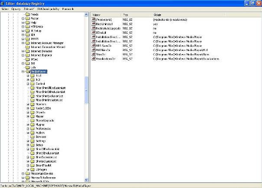Click the Registry Editor title bar icon

2,3
